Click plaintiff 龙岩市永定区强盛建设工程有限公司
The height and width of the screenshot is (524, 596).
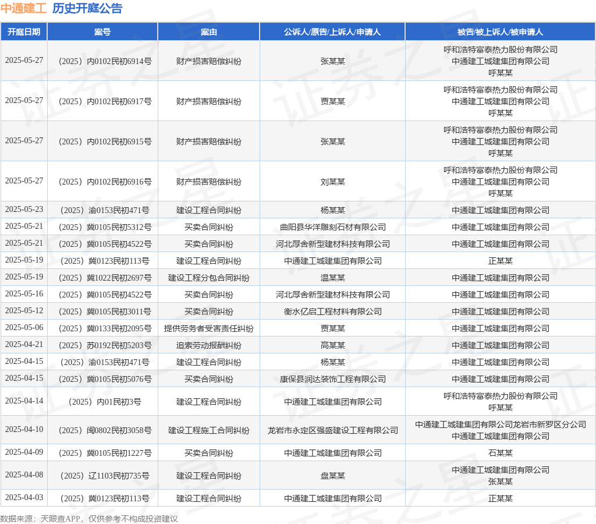point(332,430)
